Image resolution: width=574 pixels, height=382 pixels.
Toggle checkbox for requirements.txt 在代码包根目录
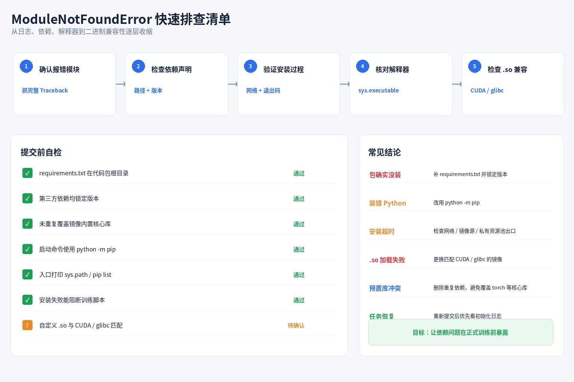[x=27, y=173]
